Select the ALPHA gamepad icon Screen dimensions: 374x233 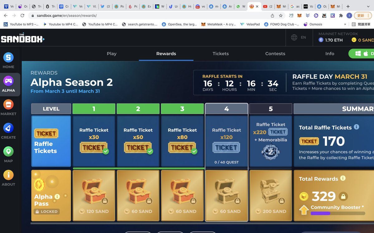coord(8,81)
